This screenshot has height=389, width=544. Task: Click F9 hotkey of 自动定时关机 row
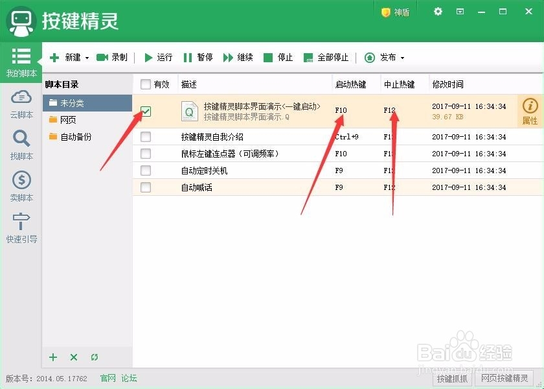pyautogui.click(x=339, y=171)
